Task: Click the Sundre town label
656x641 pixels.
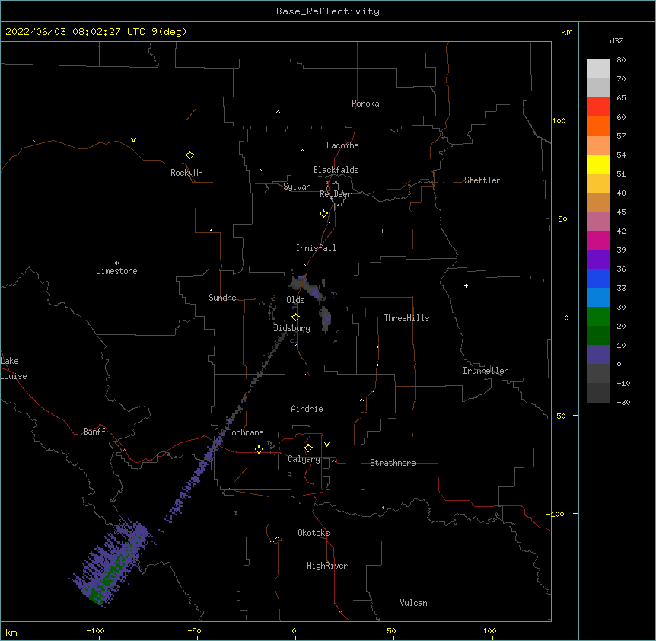Action: pos(222,298)
